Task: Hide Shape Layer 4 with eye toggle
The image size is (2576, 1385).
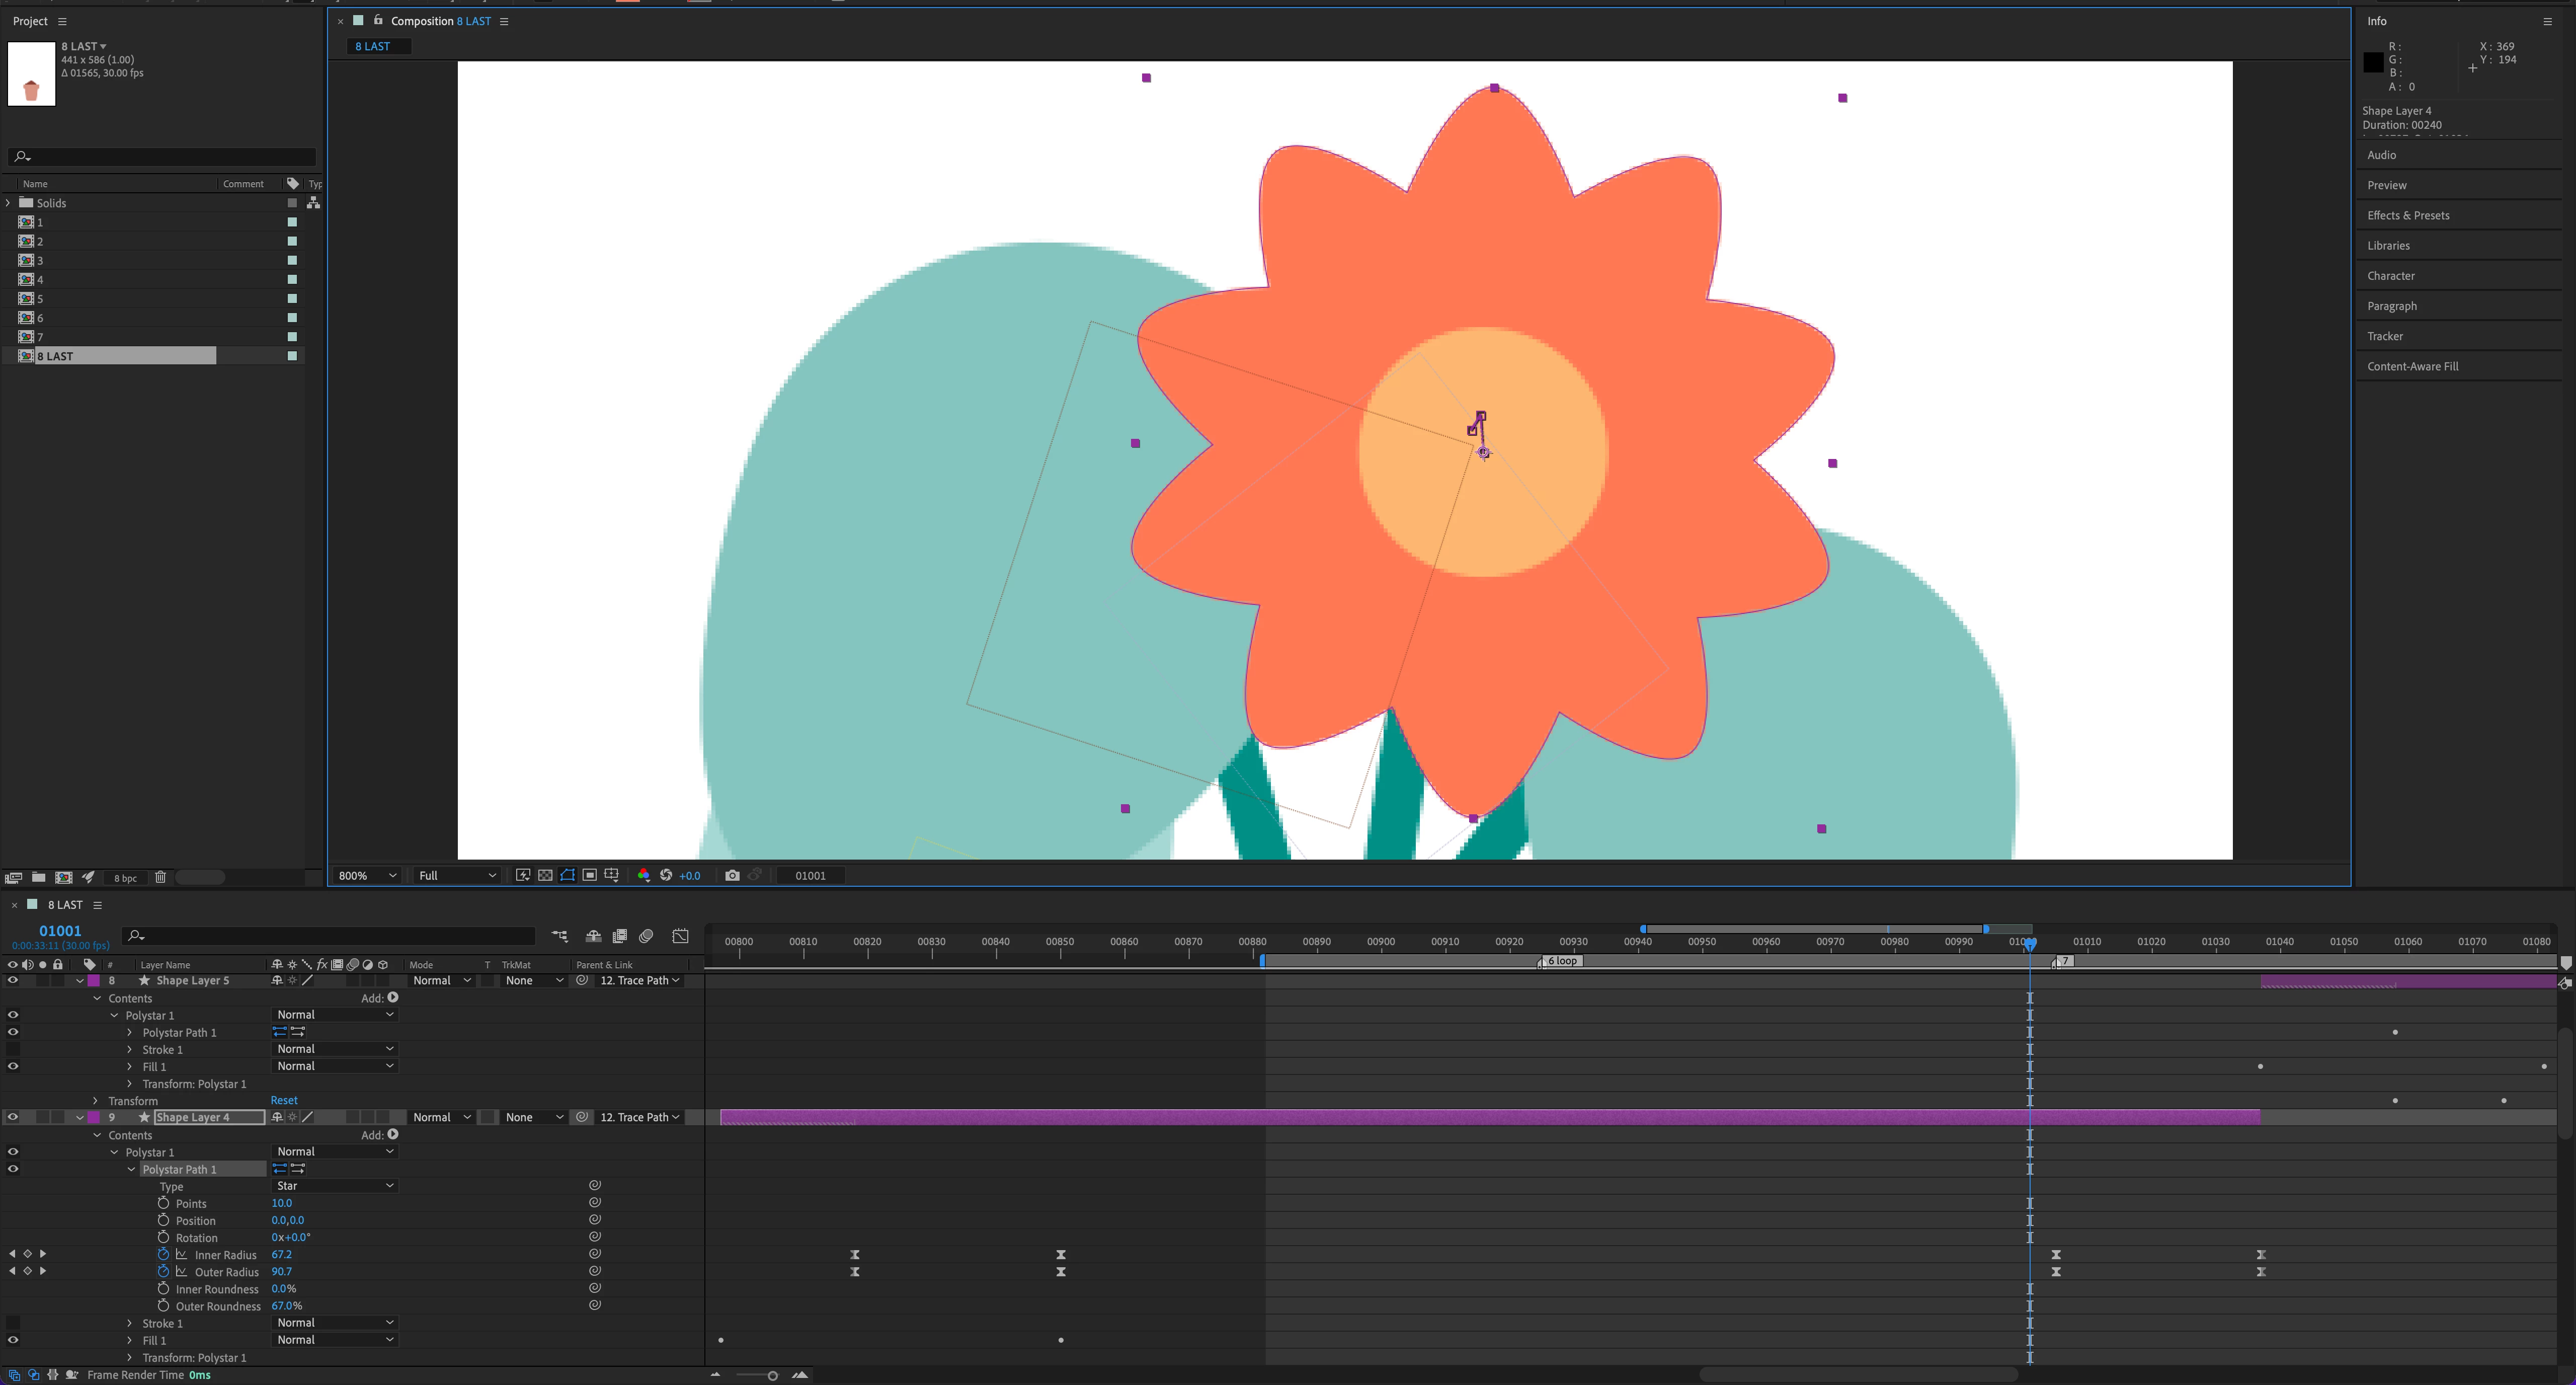Action: [12, 1118]
